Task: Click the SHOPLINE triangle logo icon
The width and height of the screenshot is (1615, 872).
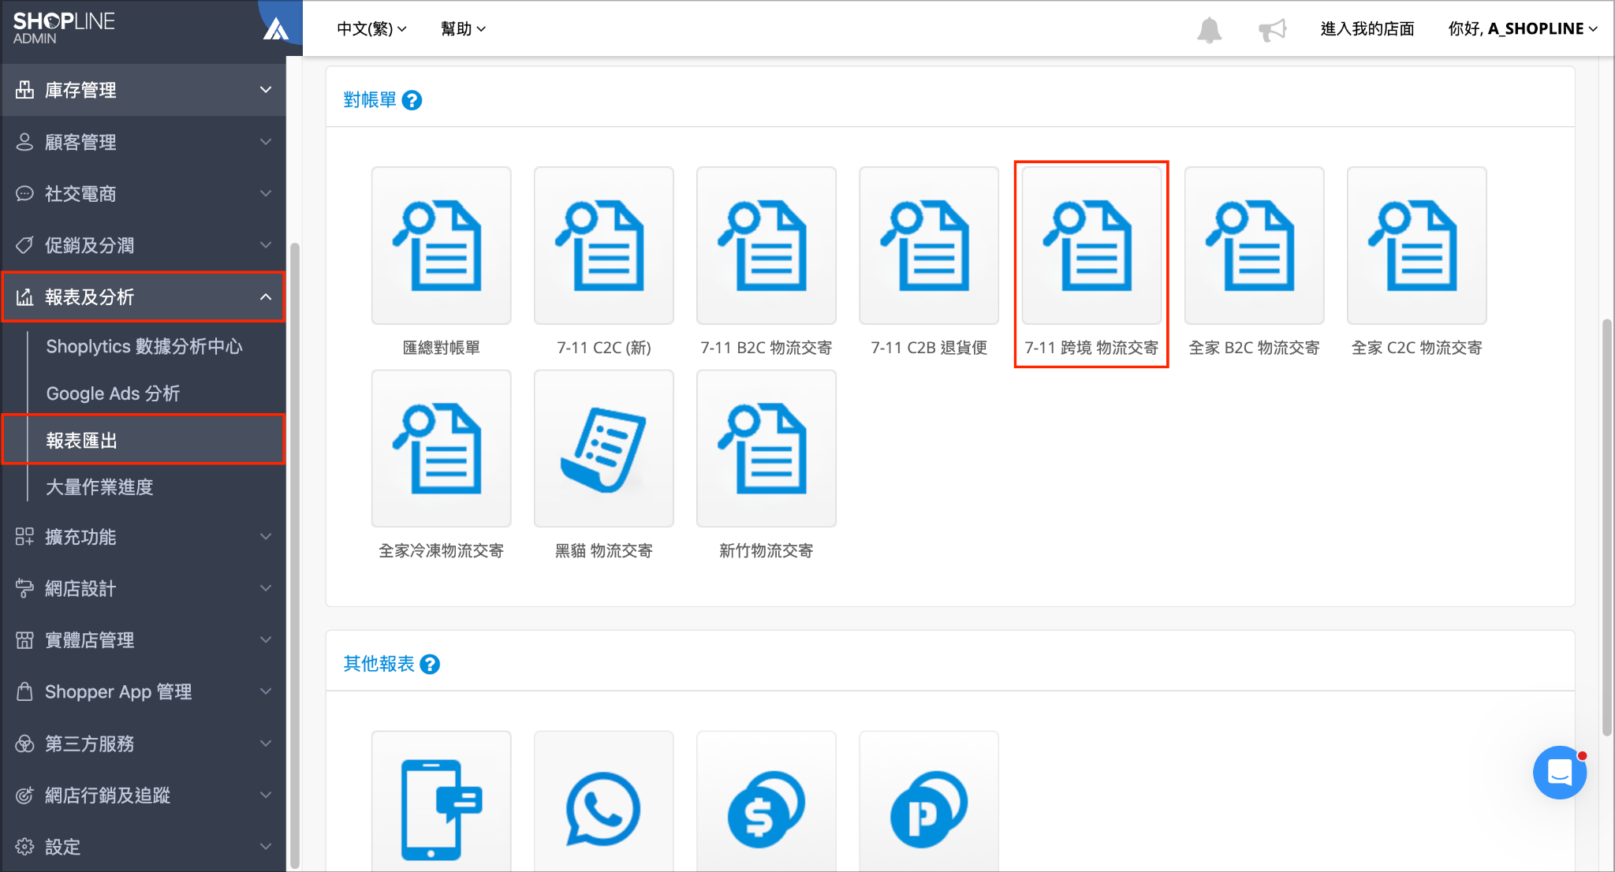Action: (x=276, y=29)
